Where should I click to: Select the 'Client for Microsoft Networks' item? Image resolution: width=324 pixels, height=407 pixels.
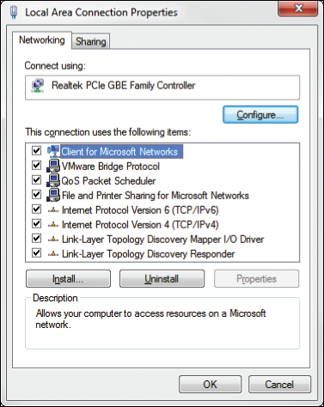tap(121, 152)
